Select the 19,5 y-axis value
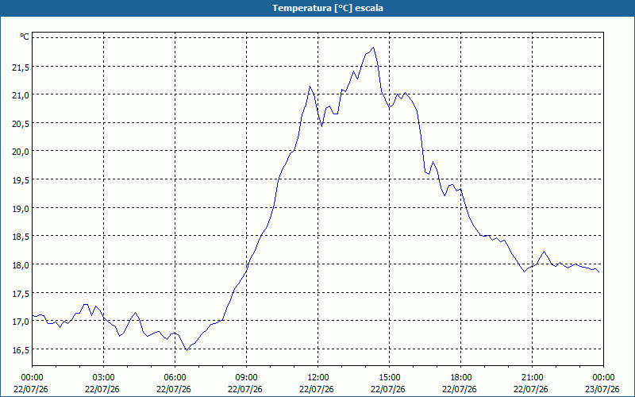Screen dimensions: 635x397 coord(21,180)
